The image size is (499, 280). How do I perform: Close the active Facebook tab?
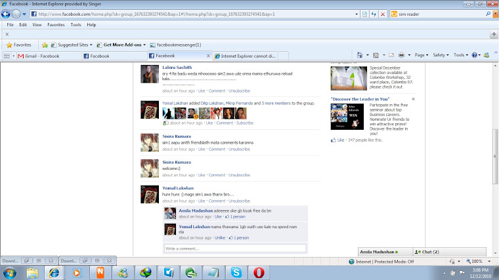208,56
